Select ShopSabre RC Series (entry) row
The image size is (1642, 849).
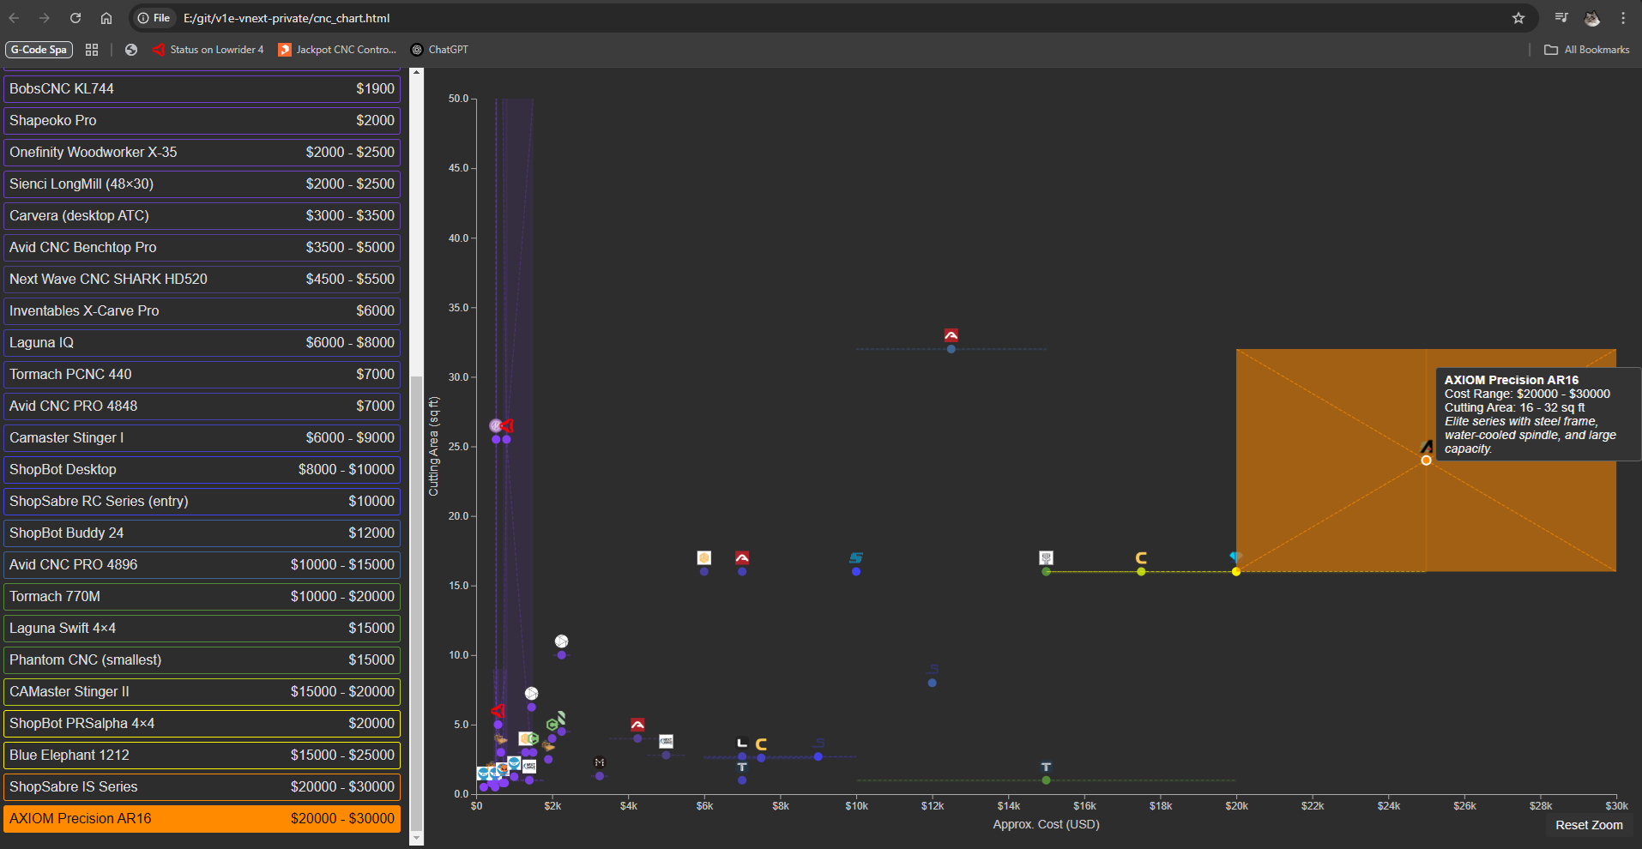pos(202,501)
